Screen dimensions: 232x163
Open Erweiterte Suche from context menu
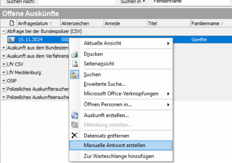[x=104, y=84]
